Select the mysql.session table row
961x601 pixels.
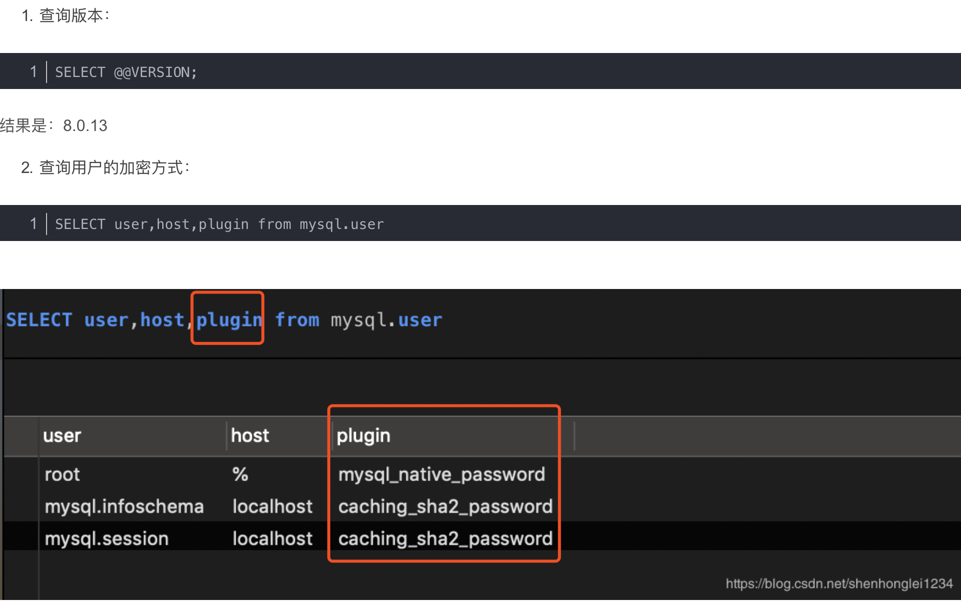(x=107, y=538)
